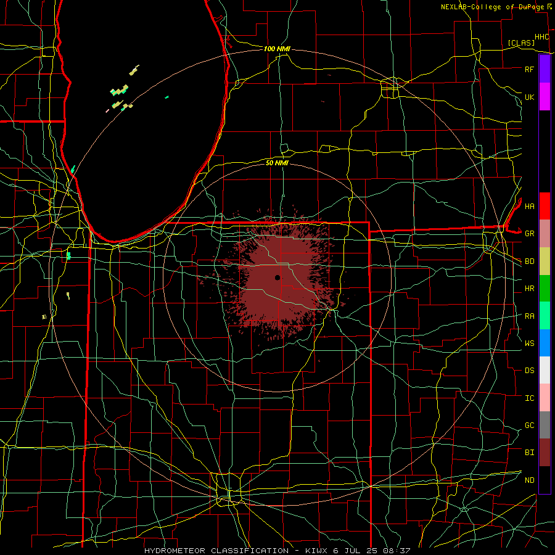Click the magenta UK legend swatch
This screenshot has width=555, height=555.
[x=545, y=97]
